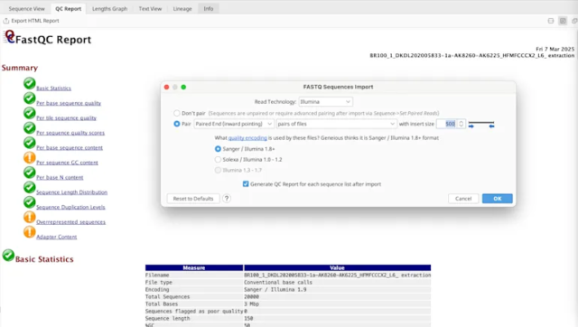This screenshot has height=327, width=578.
Task: Click orange warning icon beside Overrepresented sequences
Action: 30,217
